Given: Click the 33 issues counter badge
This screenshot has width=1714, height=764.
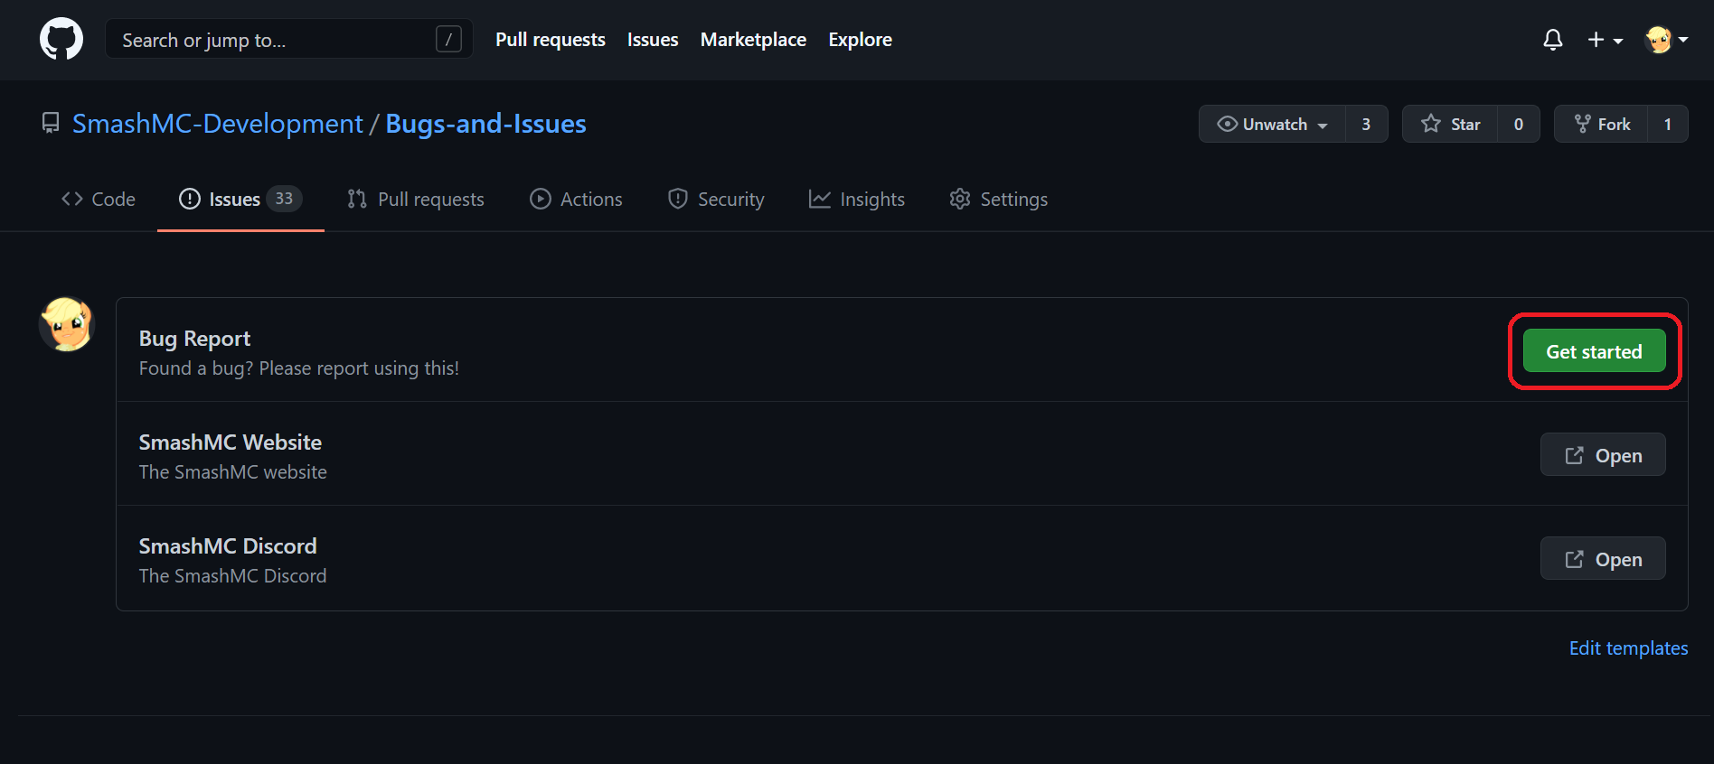Looking at the screenshot, I should [x=284, y=199].
